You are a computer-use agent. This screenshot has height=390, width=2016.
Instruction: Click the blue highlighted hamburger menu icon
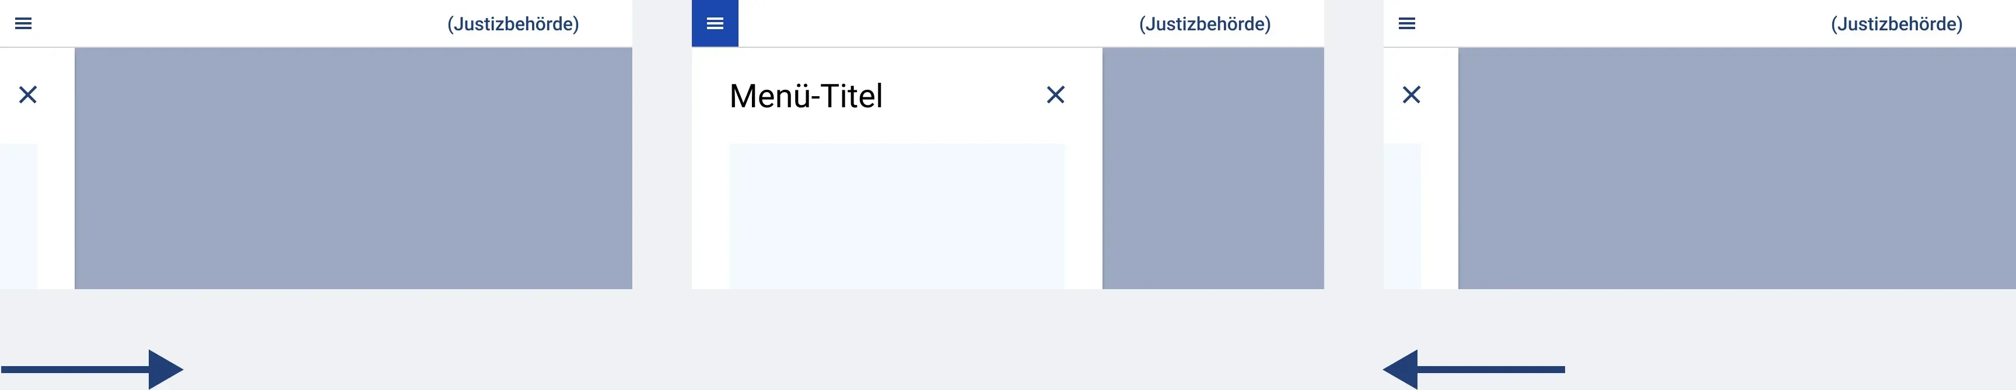(x=715, y=23)
